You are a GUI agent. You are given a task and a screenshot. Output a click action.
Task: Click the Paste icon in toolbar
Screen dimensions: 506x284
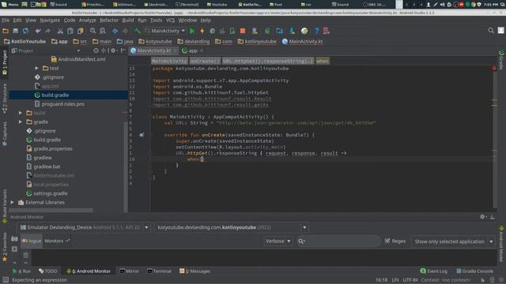(x=80, y=31)
